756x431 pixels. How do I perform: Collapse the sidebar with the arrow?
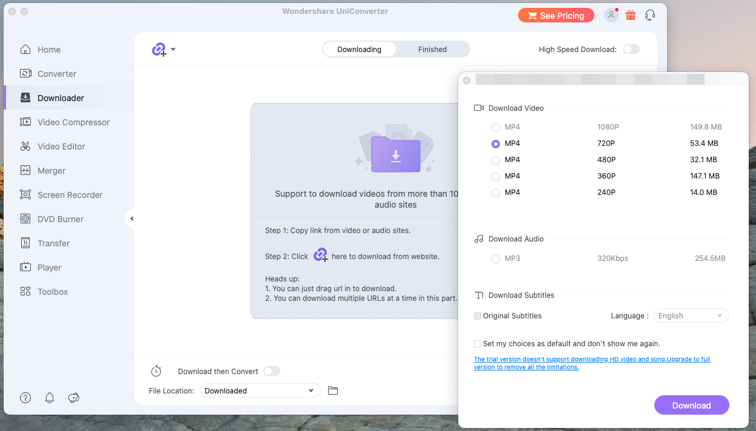(131, 219)
